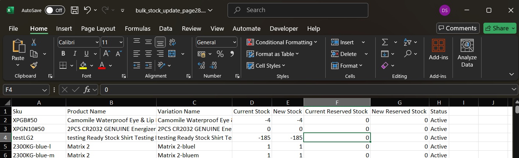The image size is (519, 158).
Task: Open the Analyze Data pane
Action: coord(467,53)
